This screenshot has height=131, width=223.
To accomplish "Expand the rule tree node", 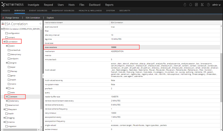I will point(7,88).
